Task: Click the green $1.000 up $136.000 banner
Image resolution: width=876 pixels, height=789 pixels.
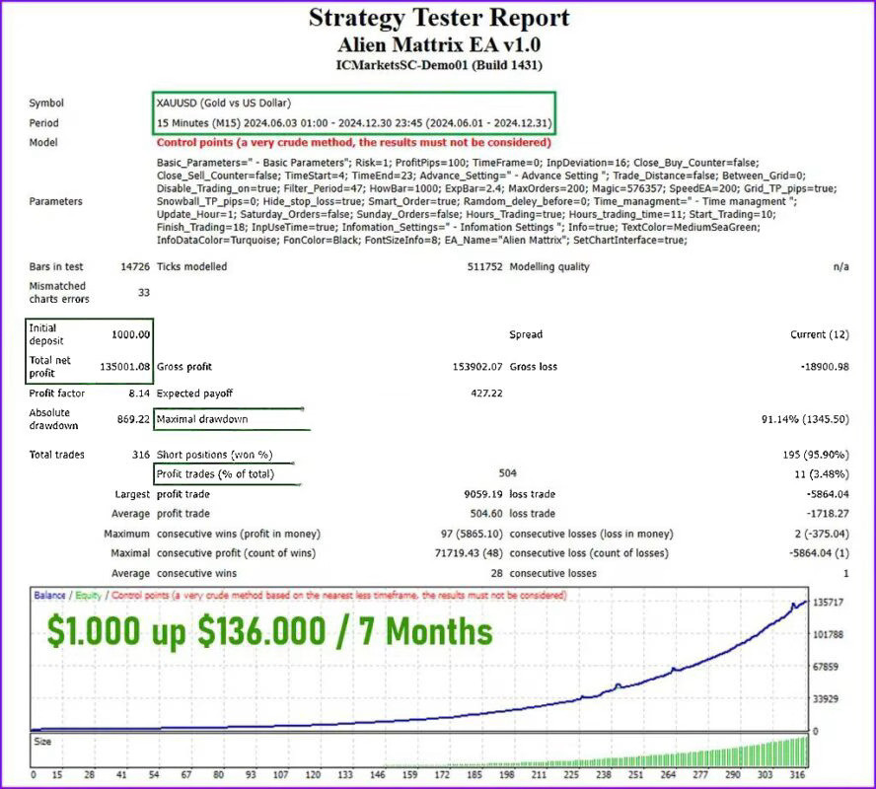Action: (x=269, y=631)
